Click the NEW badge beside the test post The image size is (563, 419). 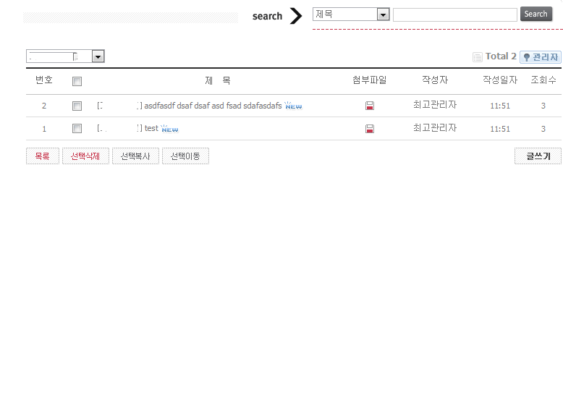point(169,129)
